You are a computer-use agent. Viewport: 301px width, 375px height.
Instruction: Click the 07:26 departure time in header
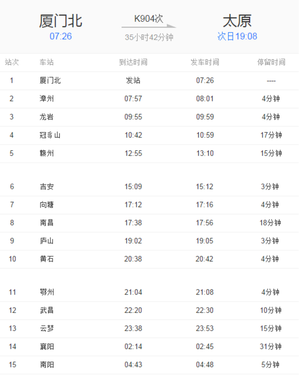(61, 36)
